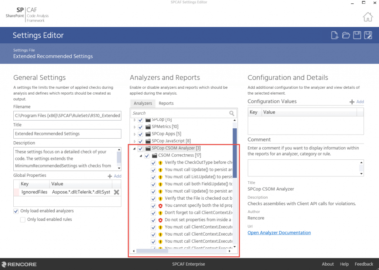Expand the SPCop Apps tree node
Image resolution: width=379 pixels, height=270 pixels.
tap(135, 134)
